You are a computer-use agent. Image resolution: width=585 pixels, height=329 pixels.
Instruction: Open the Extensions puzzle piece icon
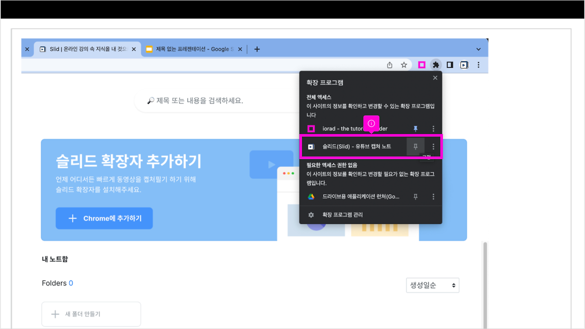[436, 64]
